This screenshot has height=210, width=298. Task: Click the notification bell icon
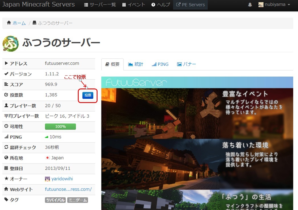point(250,5)
